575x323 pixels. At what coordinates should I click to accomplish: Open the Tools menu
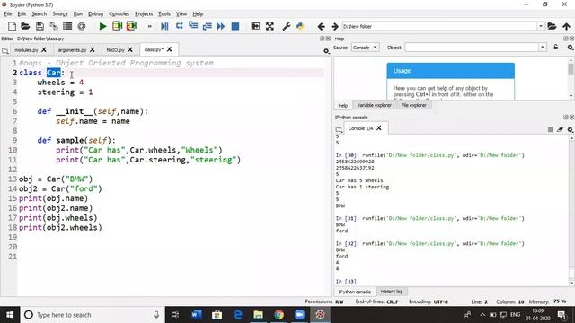pos(164,14)
